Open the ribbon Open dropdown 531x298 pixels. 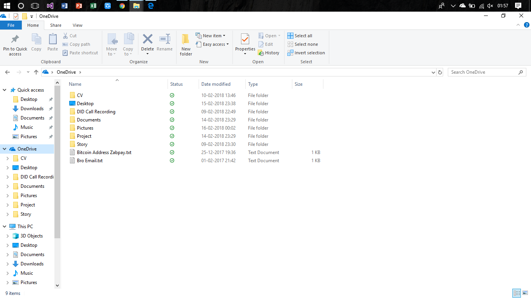pos(269,36)
